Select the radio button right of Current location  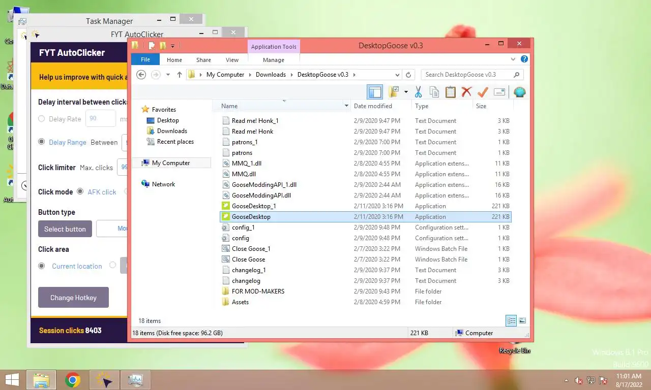[113, 266]
